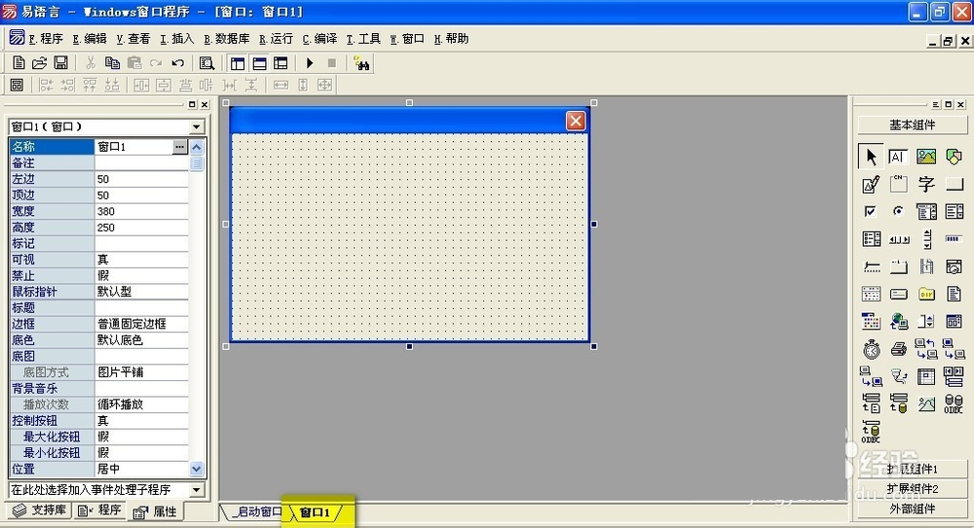This screenshot has width=974, height=528.
Task: Click the Undo arrow toolbar icon
Action: click(178, 63)
